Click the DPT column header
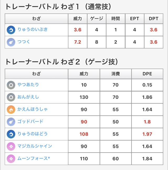Screen dimensions: 168x170 point(153,19)
